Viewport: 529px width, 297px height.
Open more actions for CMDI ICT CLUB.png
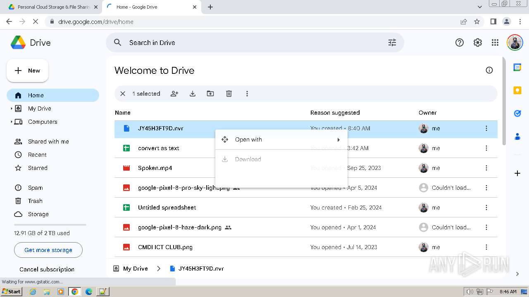pos(486,247)
